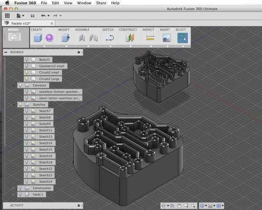Click the Activity panel header
262x210 pixels.
[43, 205]
